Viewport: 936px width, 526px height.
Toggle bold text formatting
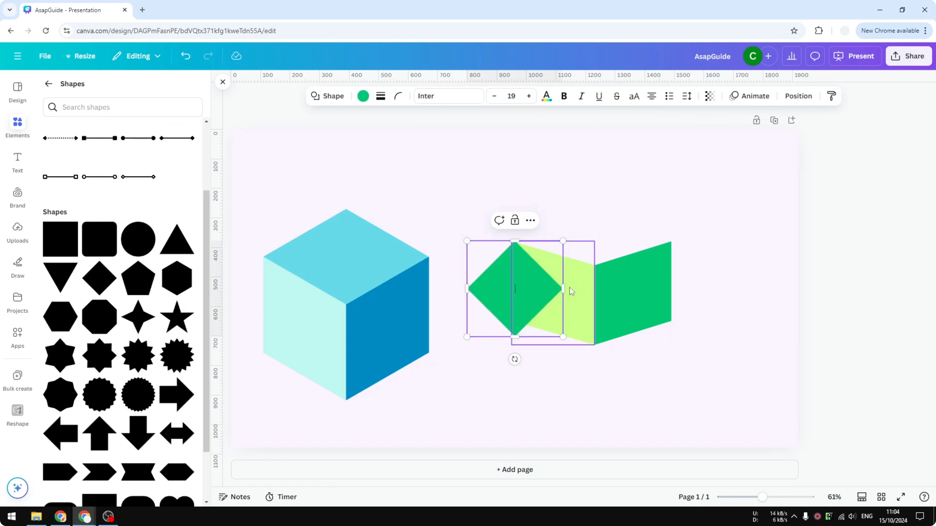tap(564, 96)
